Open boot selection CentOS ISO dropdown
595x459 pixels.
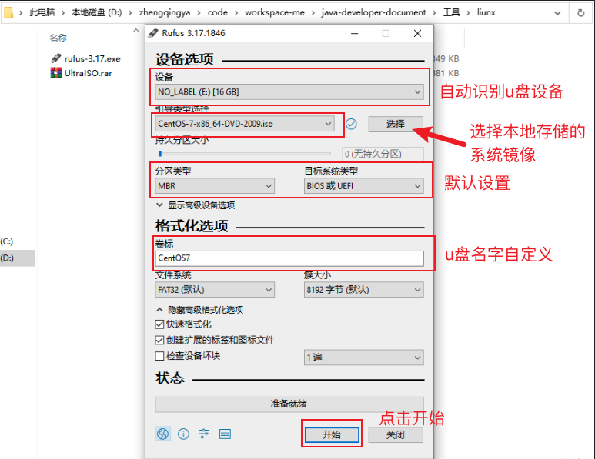(245, 124)
